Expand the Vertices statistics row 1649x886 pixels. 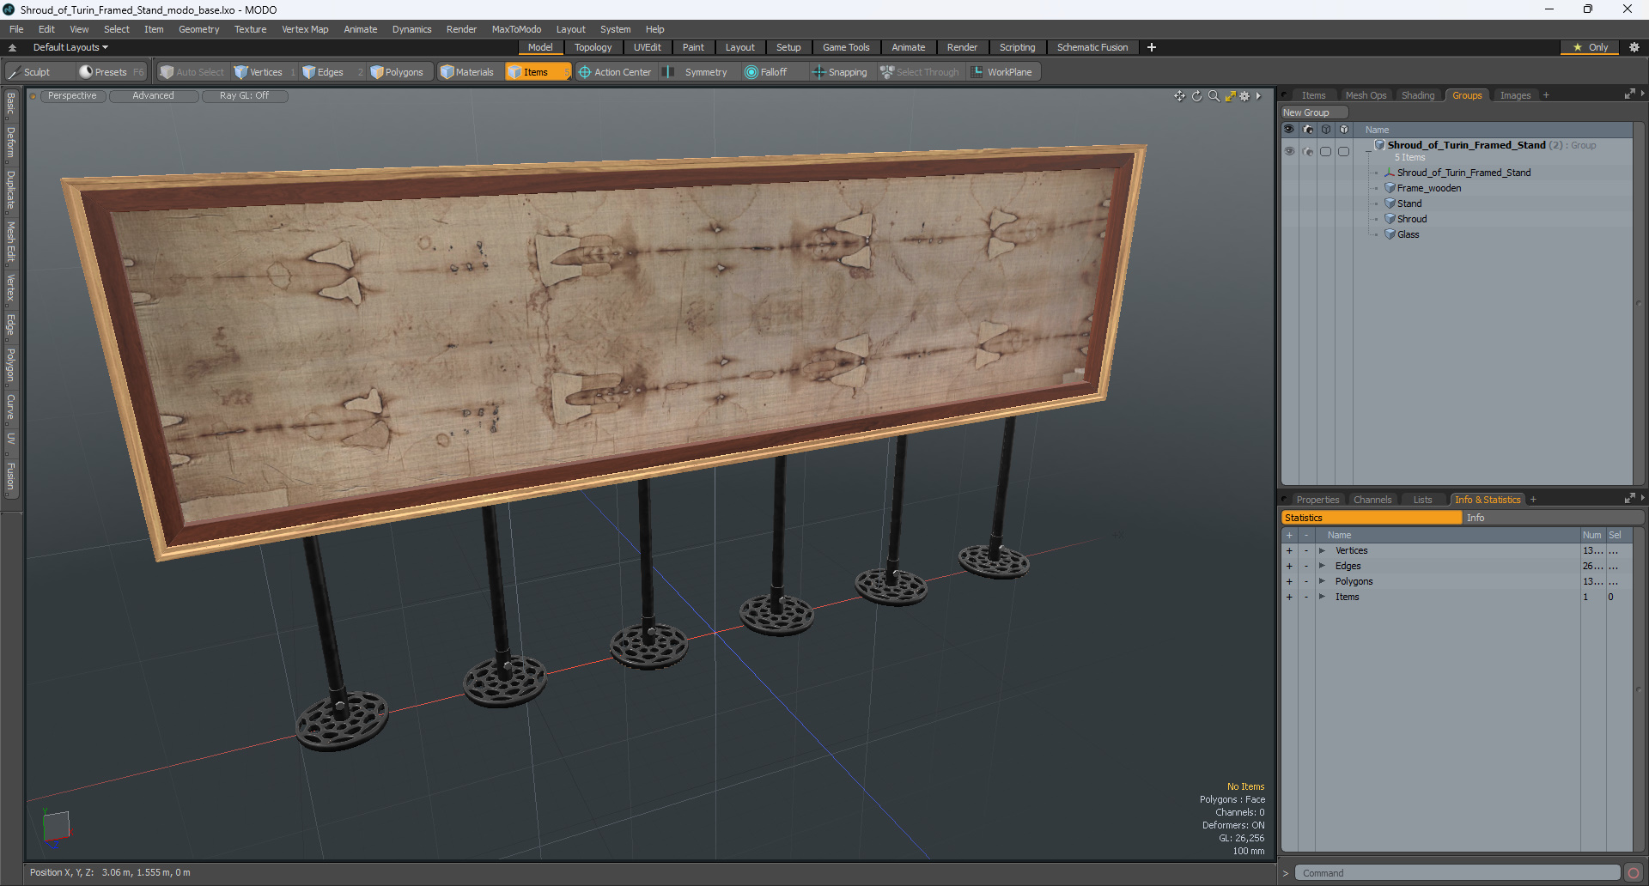(x=1322, y=550)
